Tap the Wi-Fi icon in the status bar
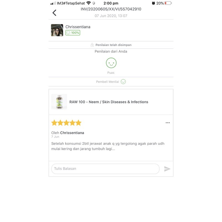This screenshot has height=222, width=222. click(x=89, y=3)
